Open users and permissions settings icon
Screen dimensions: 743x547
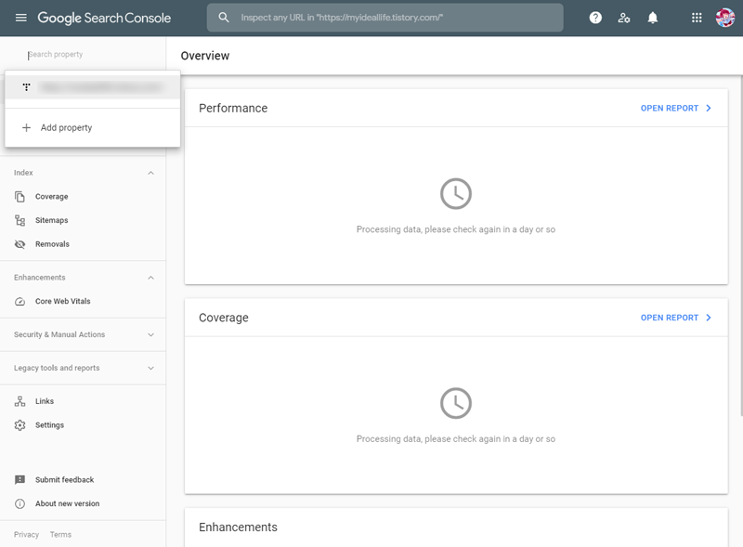click(624, 18)
